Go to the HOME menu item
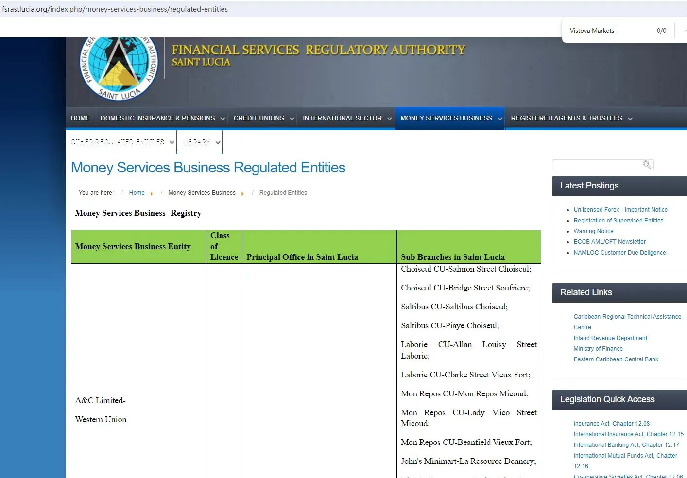The image size is (687, 478). pos(80,118)
